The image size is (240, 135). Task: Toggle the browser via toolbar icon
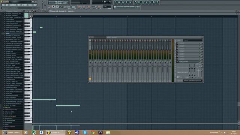click(x=126, y=2)
